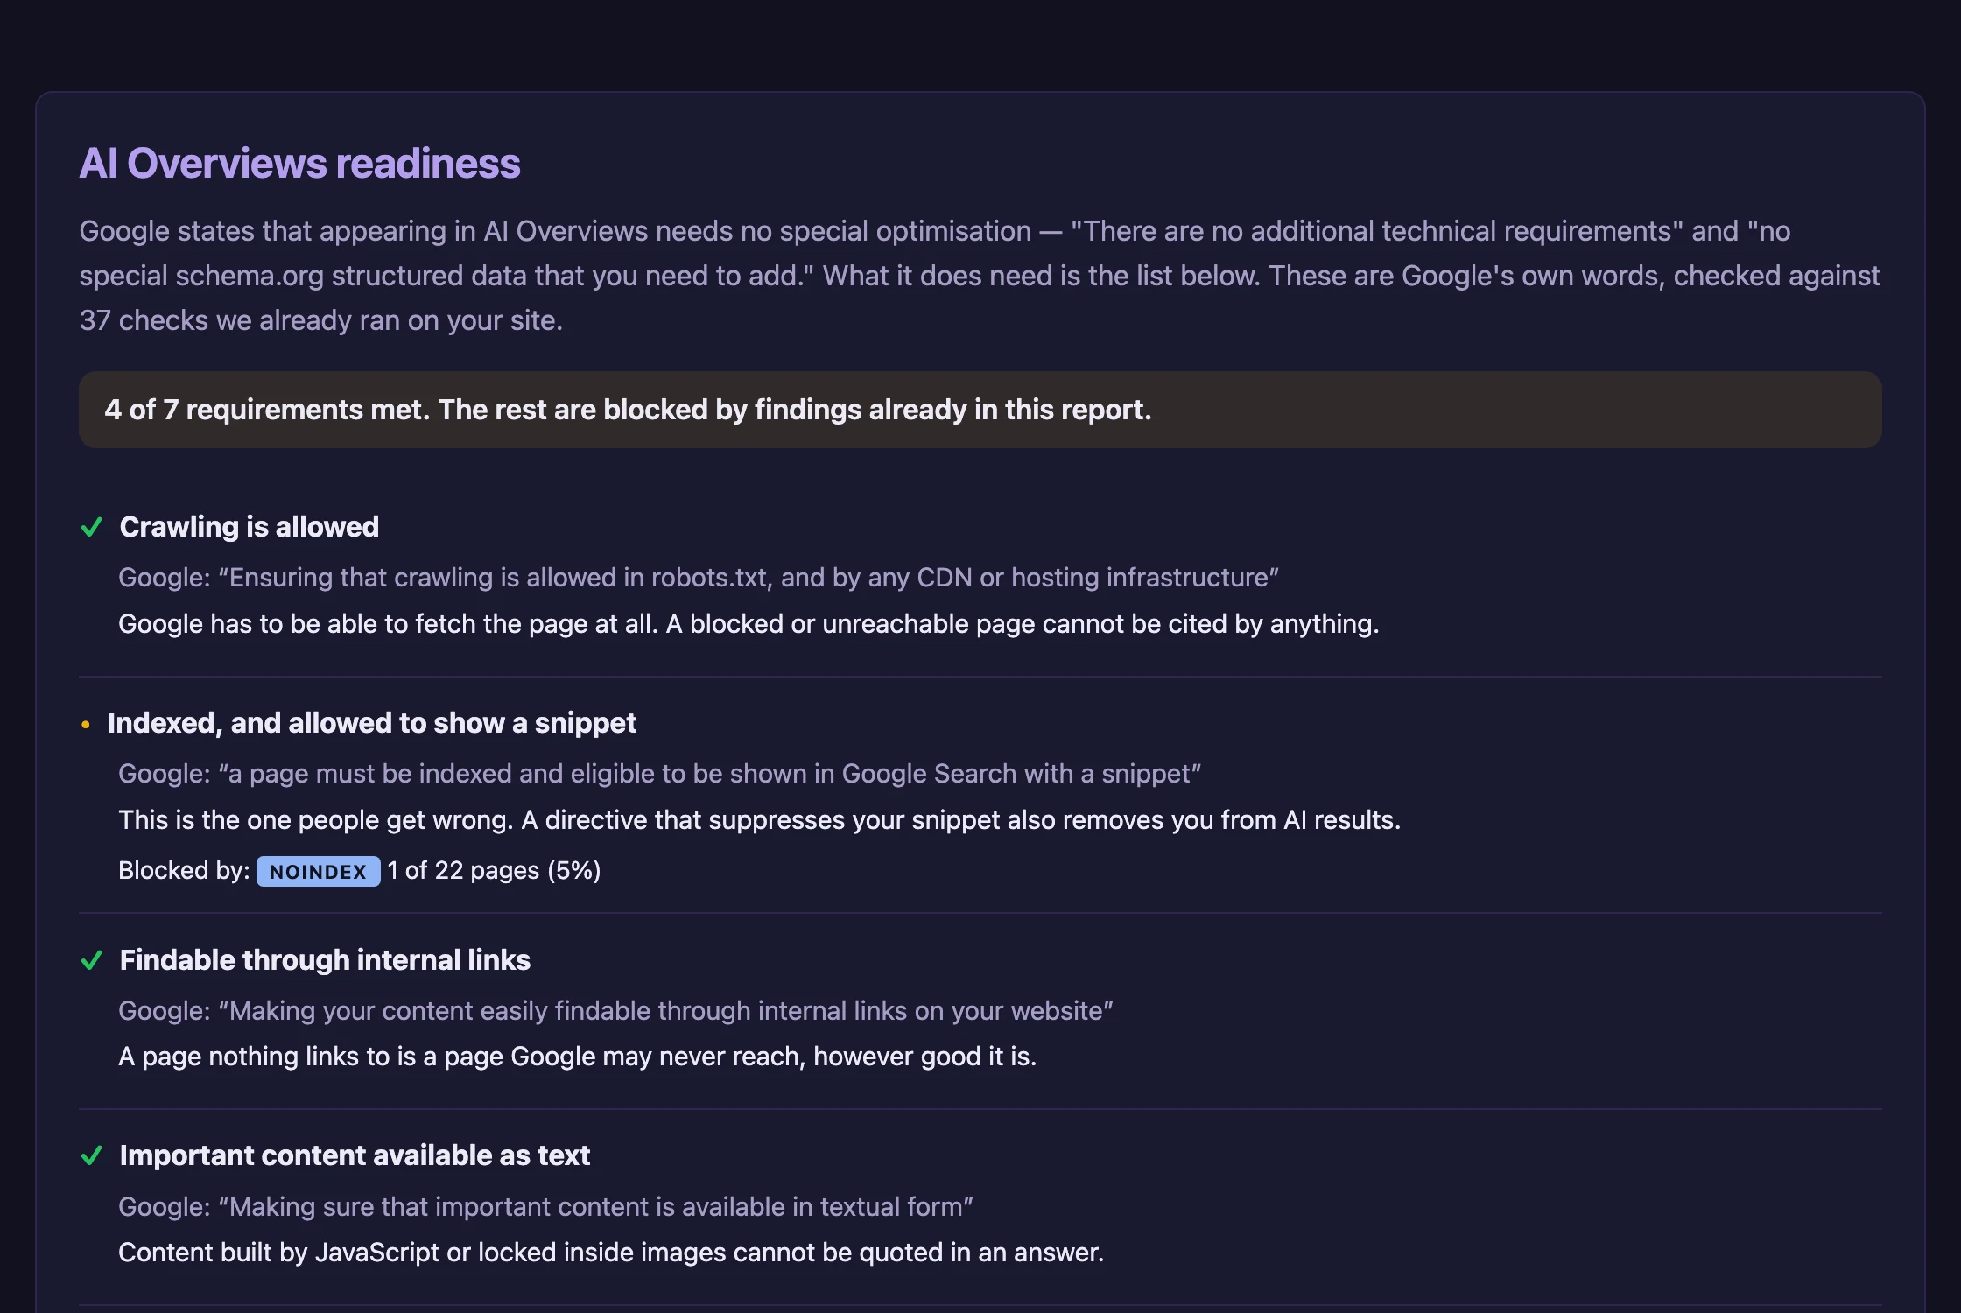The image size is (1961, 1313).
Task: Click 'Content built by JavaScript' explanation
Action: click(611, 1253)
